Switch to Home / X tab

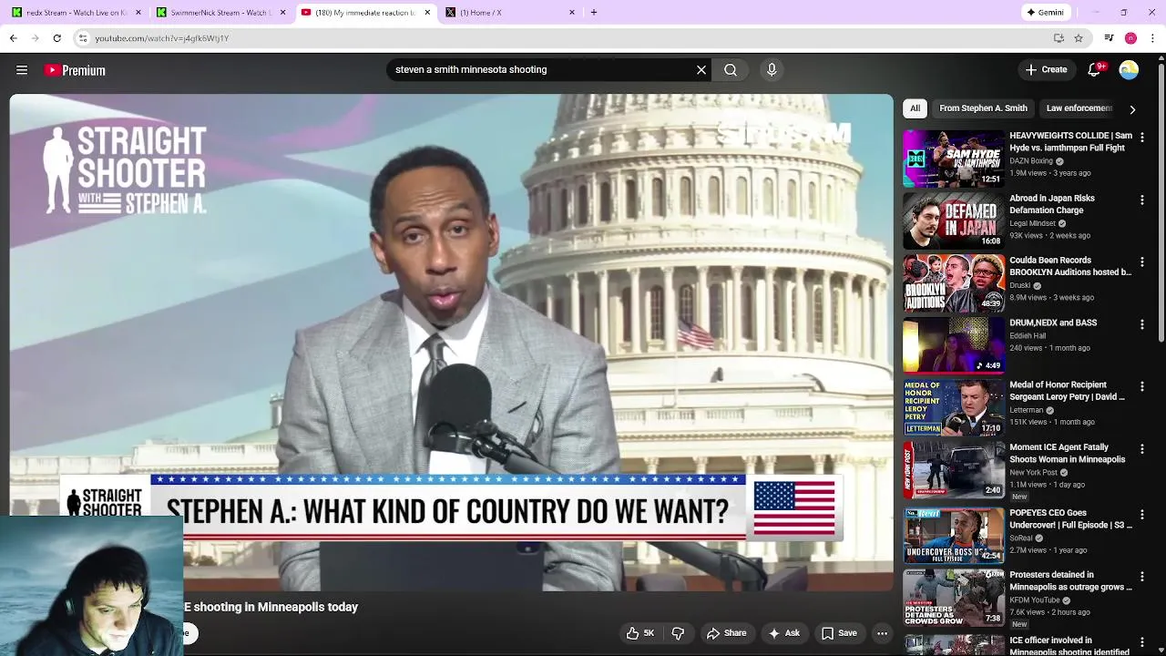pos(510,13)
